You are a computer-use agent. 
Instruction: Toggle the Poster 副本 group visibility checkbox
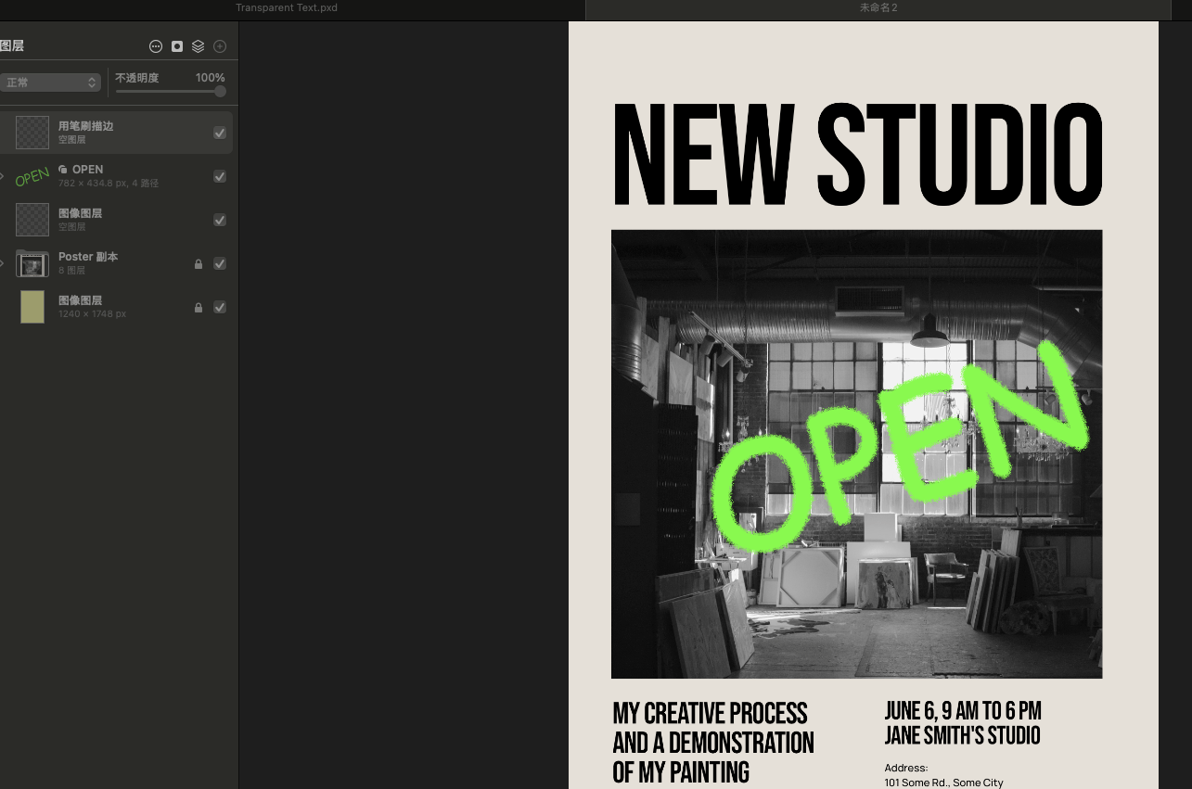[x=220, y=263]
